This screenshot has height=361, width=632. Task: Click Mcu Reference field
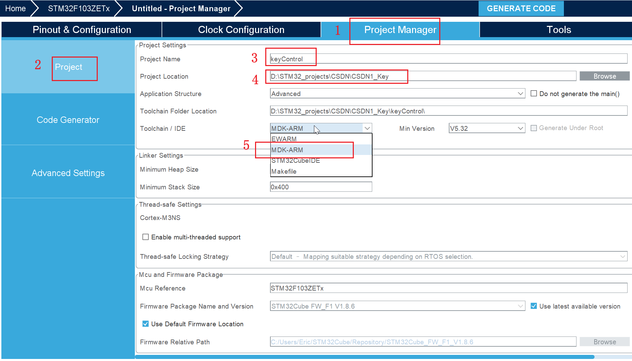[x=448, y=288]
